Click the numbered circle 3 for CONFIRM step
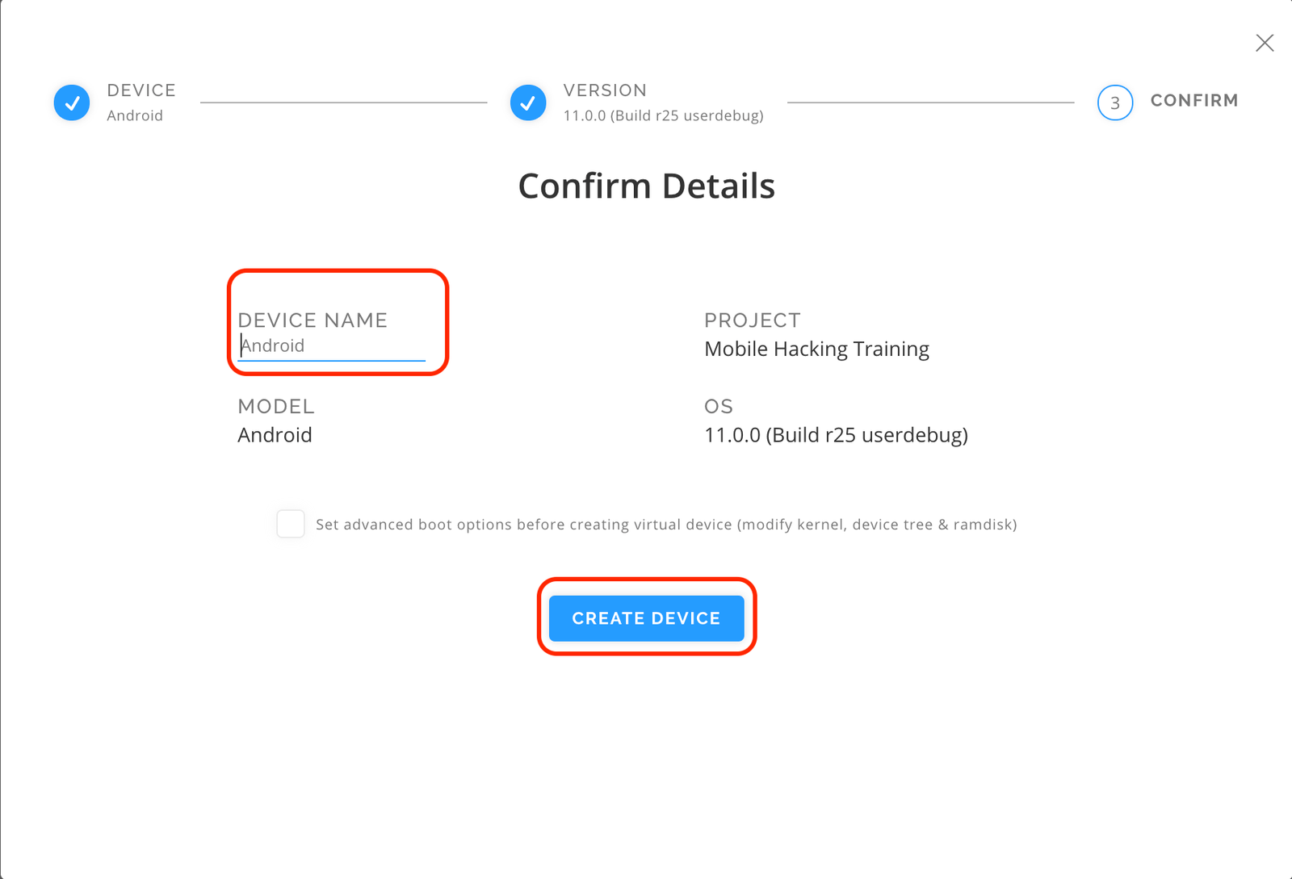 click(x=1115, y=103)
